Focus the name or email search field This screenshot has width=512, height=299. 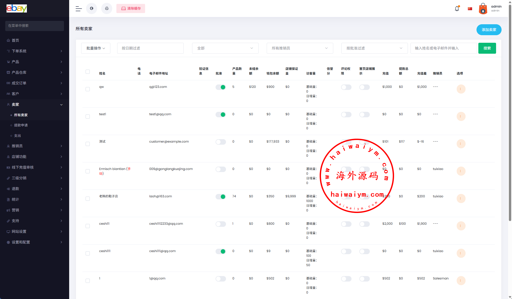(443, 48)
